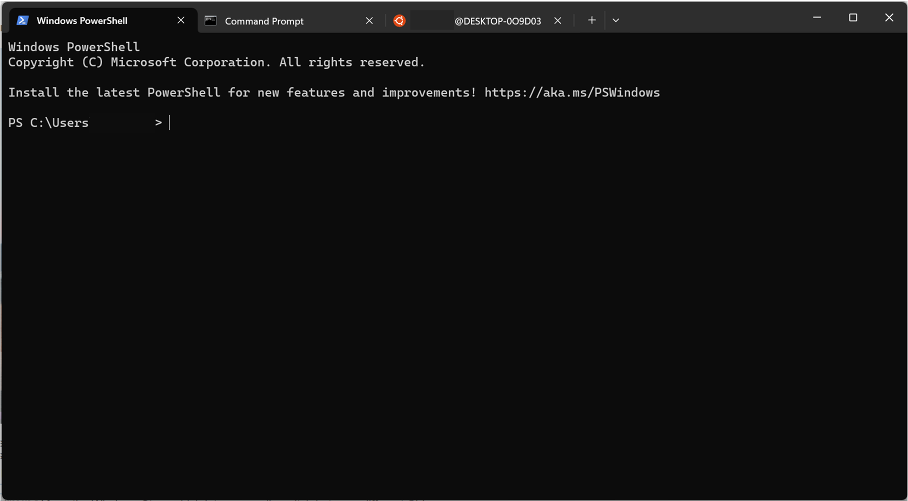
Task: Close the terminal window
Action: tap(889, 18)
